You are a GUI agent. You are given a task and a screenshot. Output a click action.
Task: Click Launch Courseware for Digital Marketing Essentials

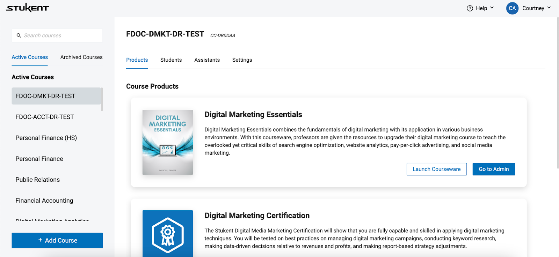(x=437, y=169)
